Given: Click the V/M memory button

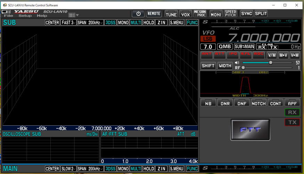Looking at the screenshot, I should click(272, 55).
